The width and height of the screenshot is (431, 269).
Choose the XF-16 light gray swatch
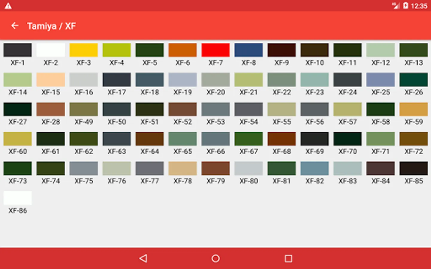[x=84, y=80]
